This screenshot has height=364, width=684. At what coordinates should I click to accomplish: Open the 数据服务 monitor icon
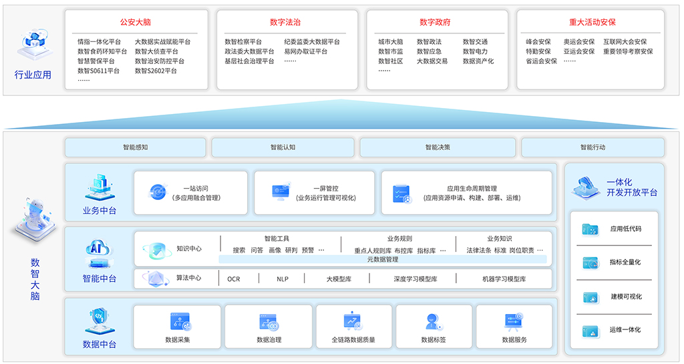tap(514, 322)
